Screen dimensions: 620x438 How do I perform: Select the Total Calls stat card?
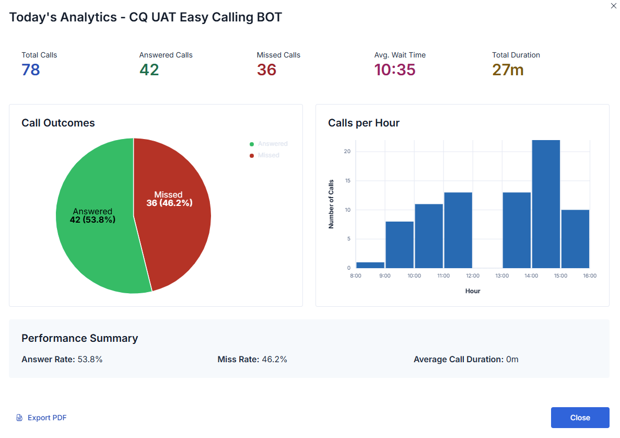pyautogui.click(x=39, y=62)
